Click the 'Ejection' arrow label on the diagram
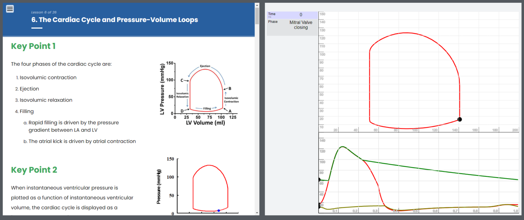 pos(205,66)
